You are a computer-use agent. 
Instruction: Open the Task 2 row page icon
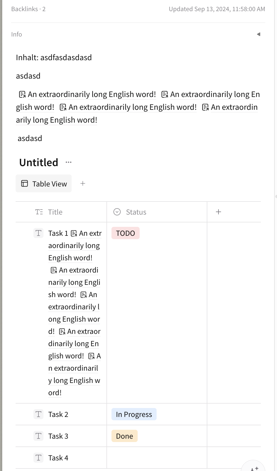coord(38,414)
